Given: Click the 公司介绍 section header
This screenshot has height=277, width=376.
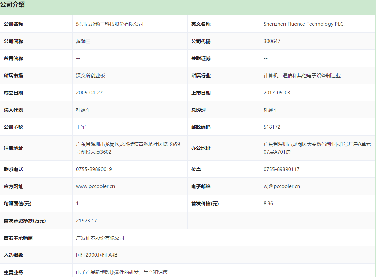Looking at the screenshot, I should (x=13, y=5).
